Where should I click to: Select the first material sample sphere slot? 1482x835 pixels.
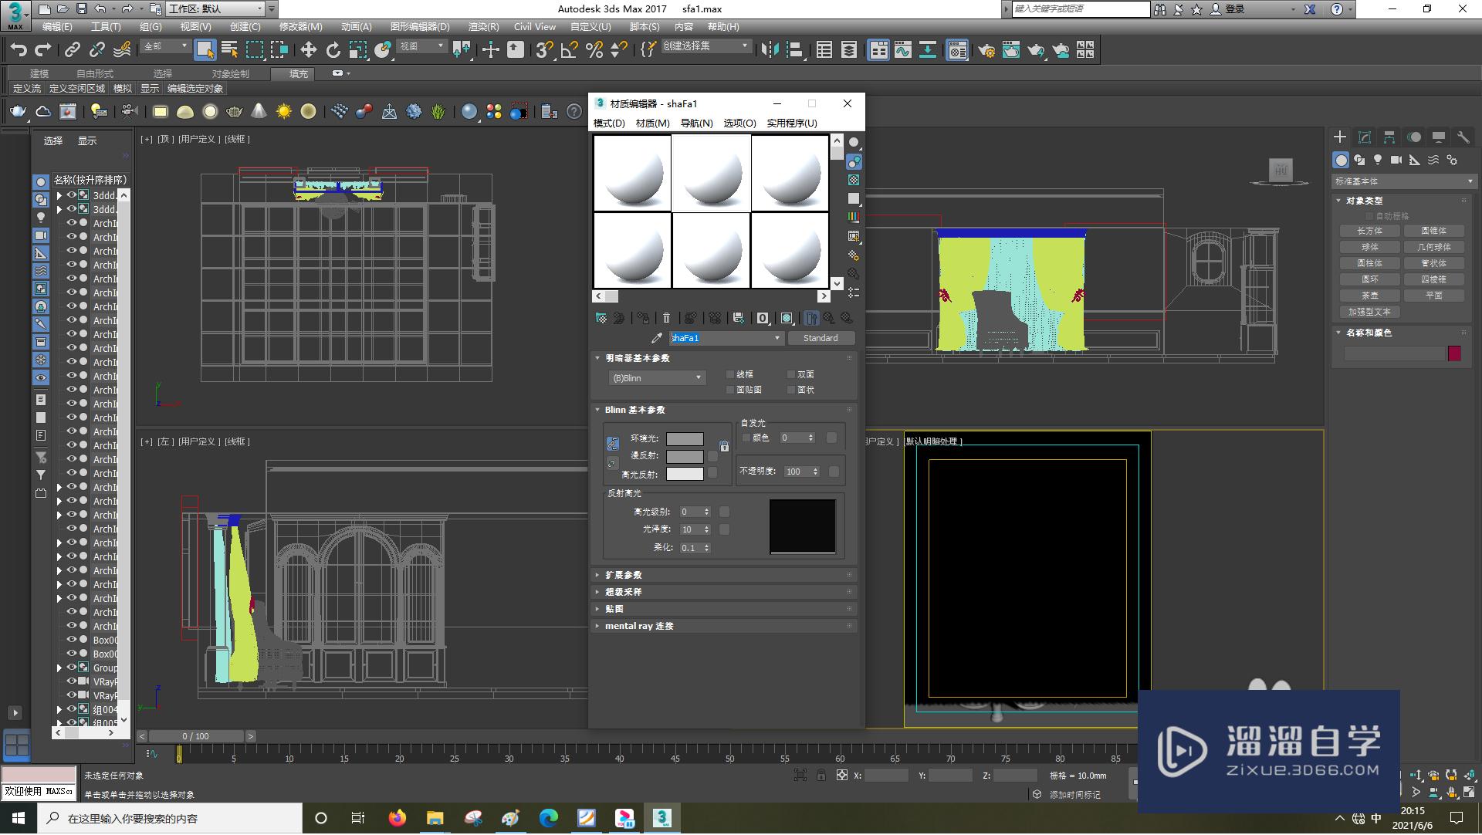632,174
